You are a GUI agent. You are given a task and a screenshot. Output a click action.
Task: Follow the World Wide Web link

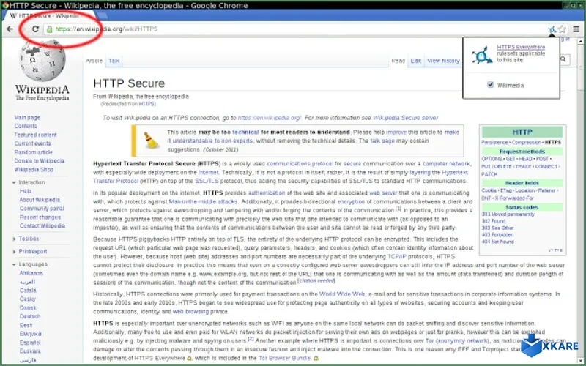341,294
